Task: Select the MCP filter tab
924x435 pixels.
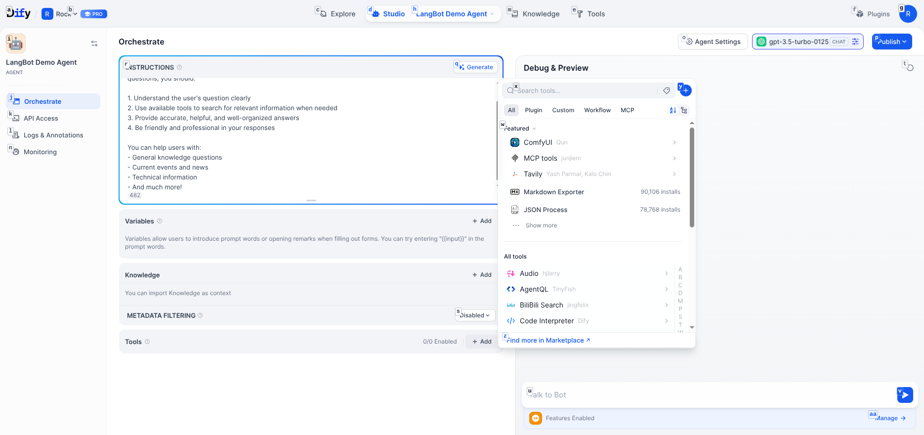Action: coord(627,110)
